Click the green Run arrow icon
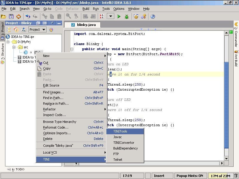The height and width of the screenshot is (179, 239). tap(119, 16)
